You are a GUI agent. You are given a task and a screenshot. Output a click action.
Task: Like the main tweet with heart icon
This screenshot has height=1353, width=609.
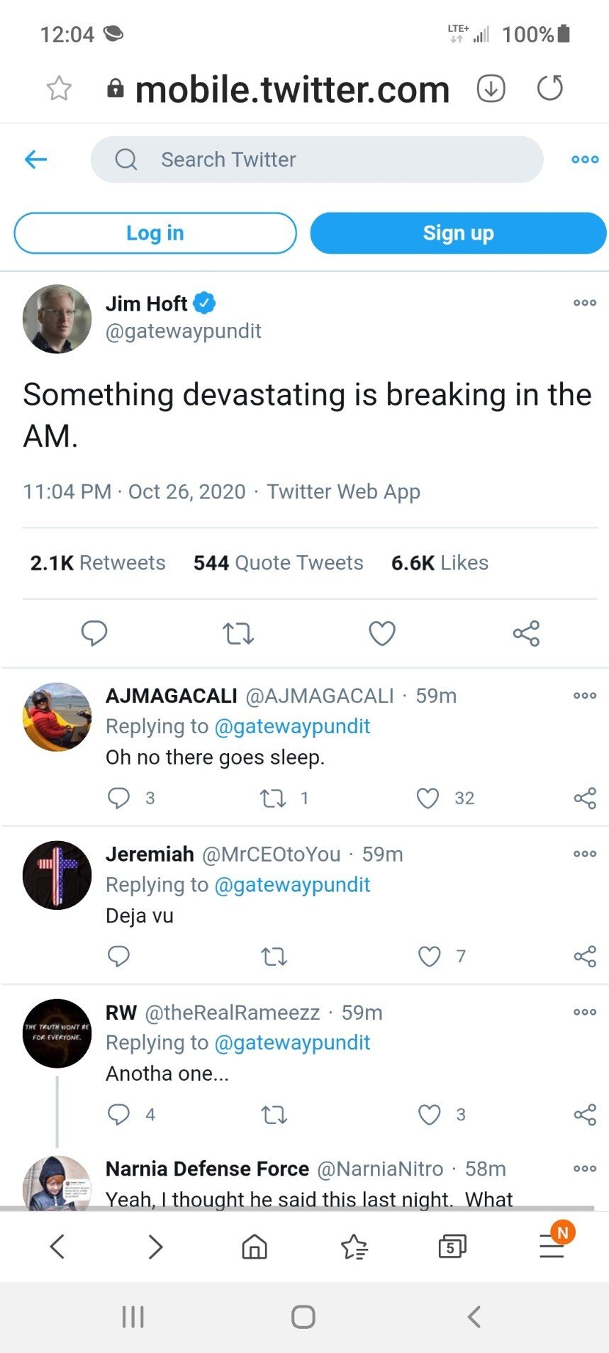382,633
